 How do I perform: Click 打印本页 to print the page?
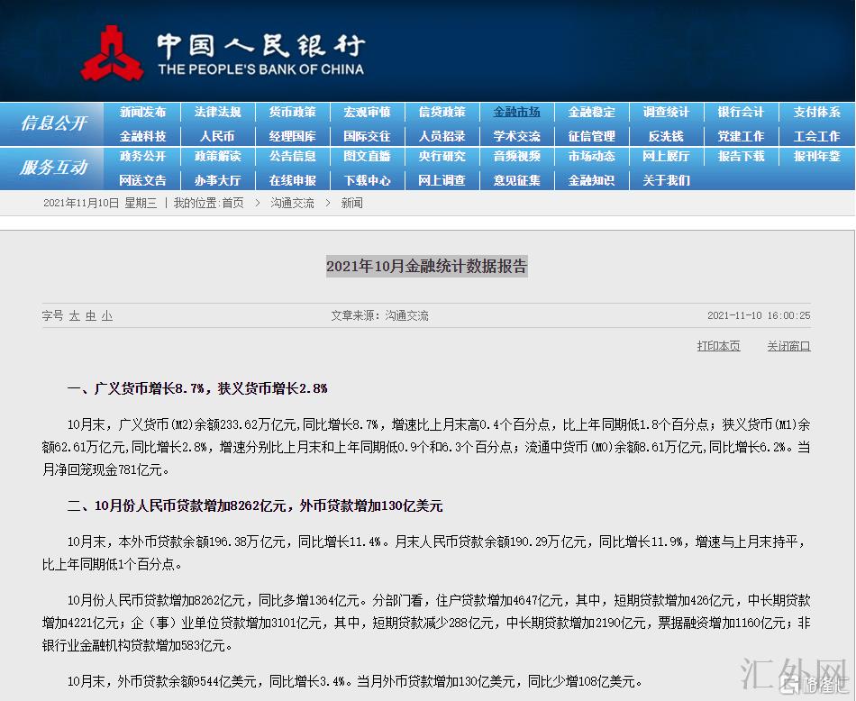coord(718,346)
